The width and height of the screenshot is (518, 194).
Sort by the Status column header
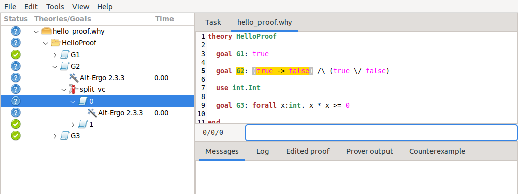click(x=16, y=19)
